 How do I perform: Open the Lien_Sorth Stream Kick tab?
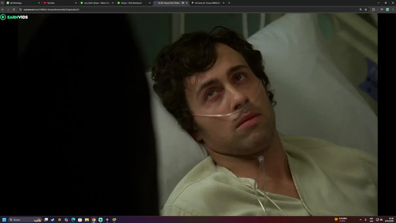coord(97,3)
